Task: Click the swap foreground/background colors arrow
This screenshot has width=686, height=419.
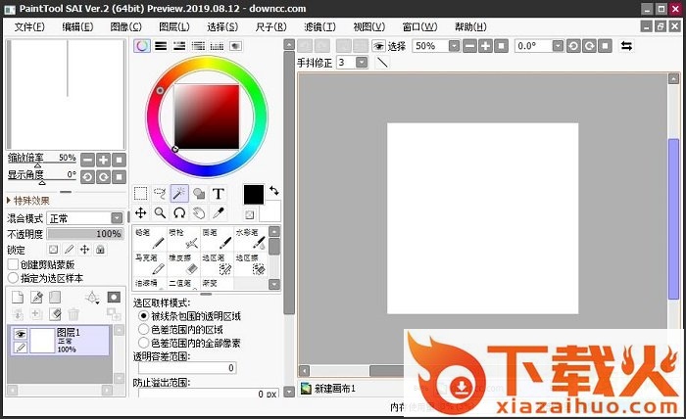Action: coord(273,190)
